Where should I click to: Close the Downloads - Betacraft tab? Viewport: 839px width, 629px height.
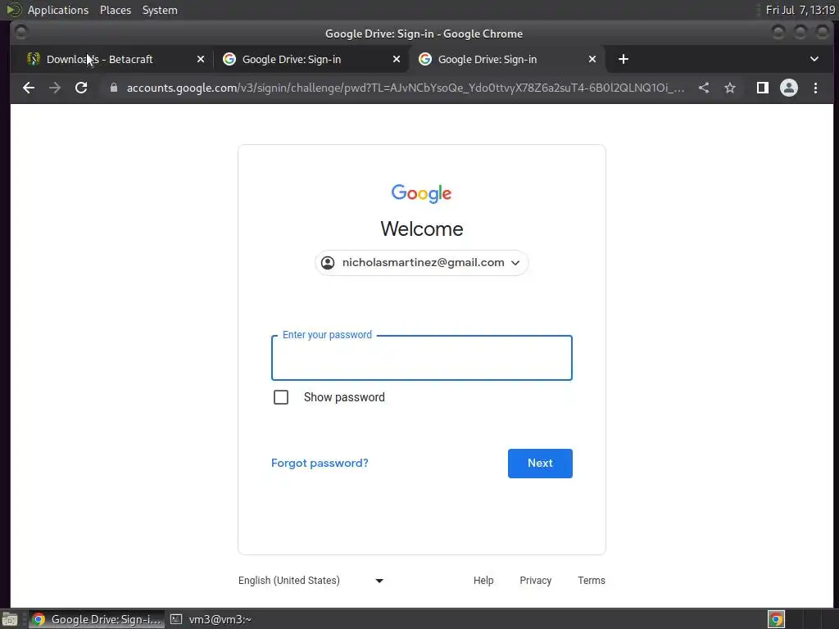(201, 59)
